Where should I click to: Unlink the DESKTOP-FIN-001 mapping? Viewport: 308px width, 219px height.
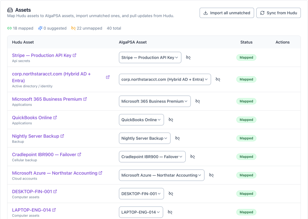point(171,194)
